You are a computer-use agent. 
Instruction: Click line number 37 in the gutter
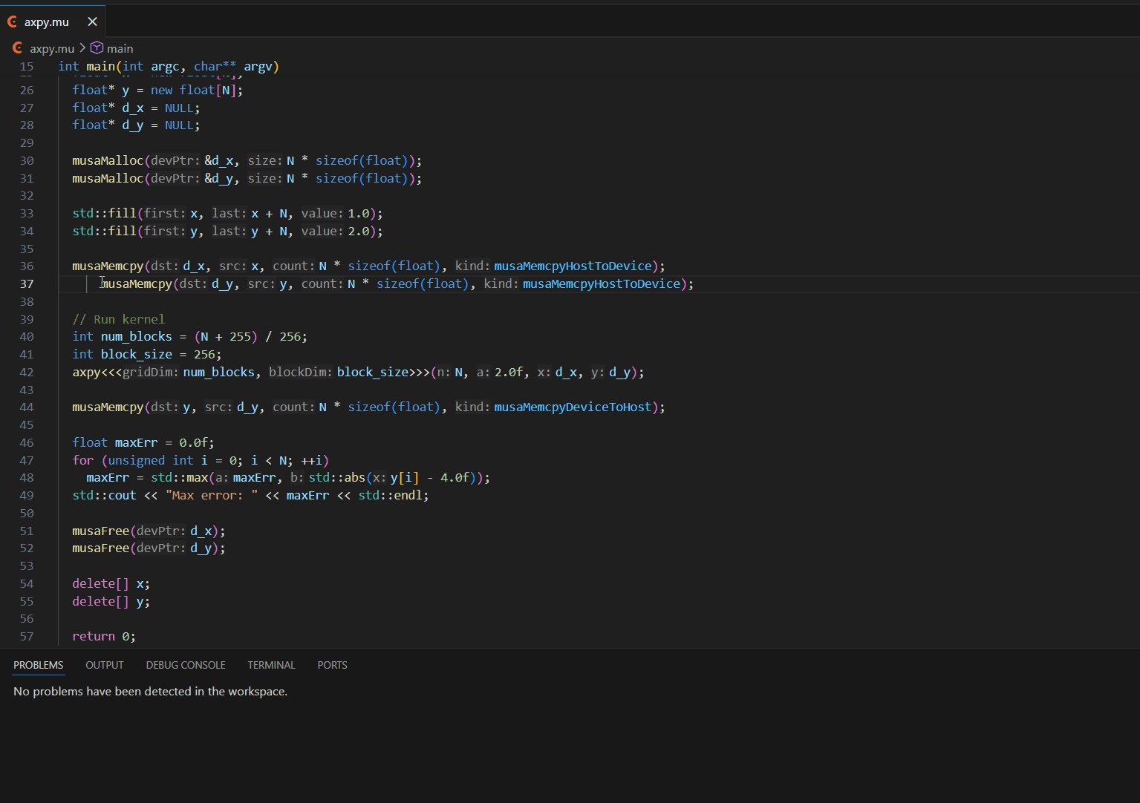[x=27, y=283]
